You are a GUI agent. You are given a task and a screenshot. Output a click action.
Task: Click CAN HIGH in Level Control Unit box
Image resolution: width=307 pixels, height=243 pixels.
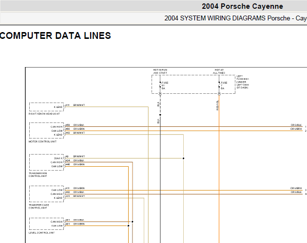(57, 222)
